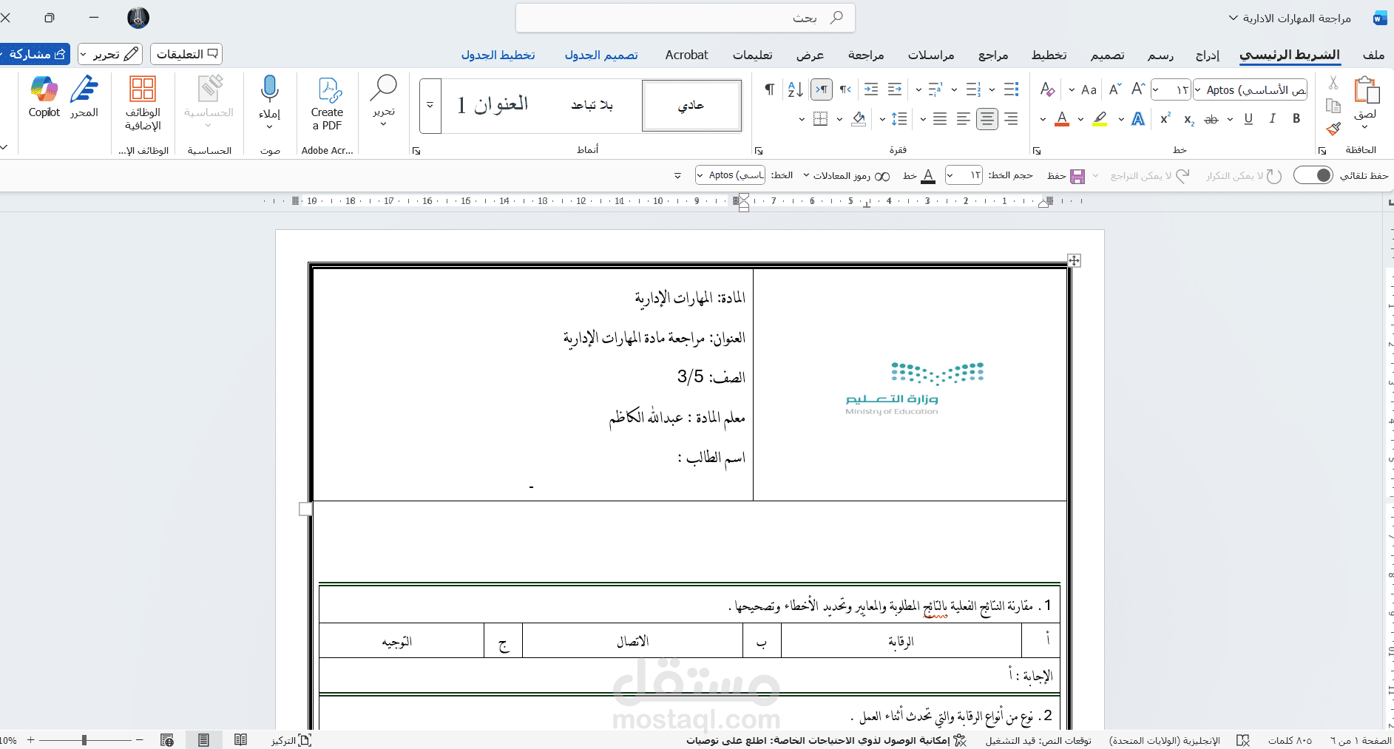Toggle the AutoSave (حفظ تلقائي) switch
Viewport: 1394px width, 749px height.
1313,175
